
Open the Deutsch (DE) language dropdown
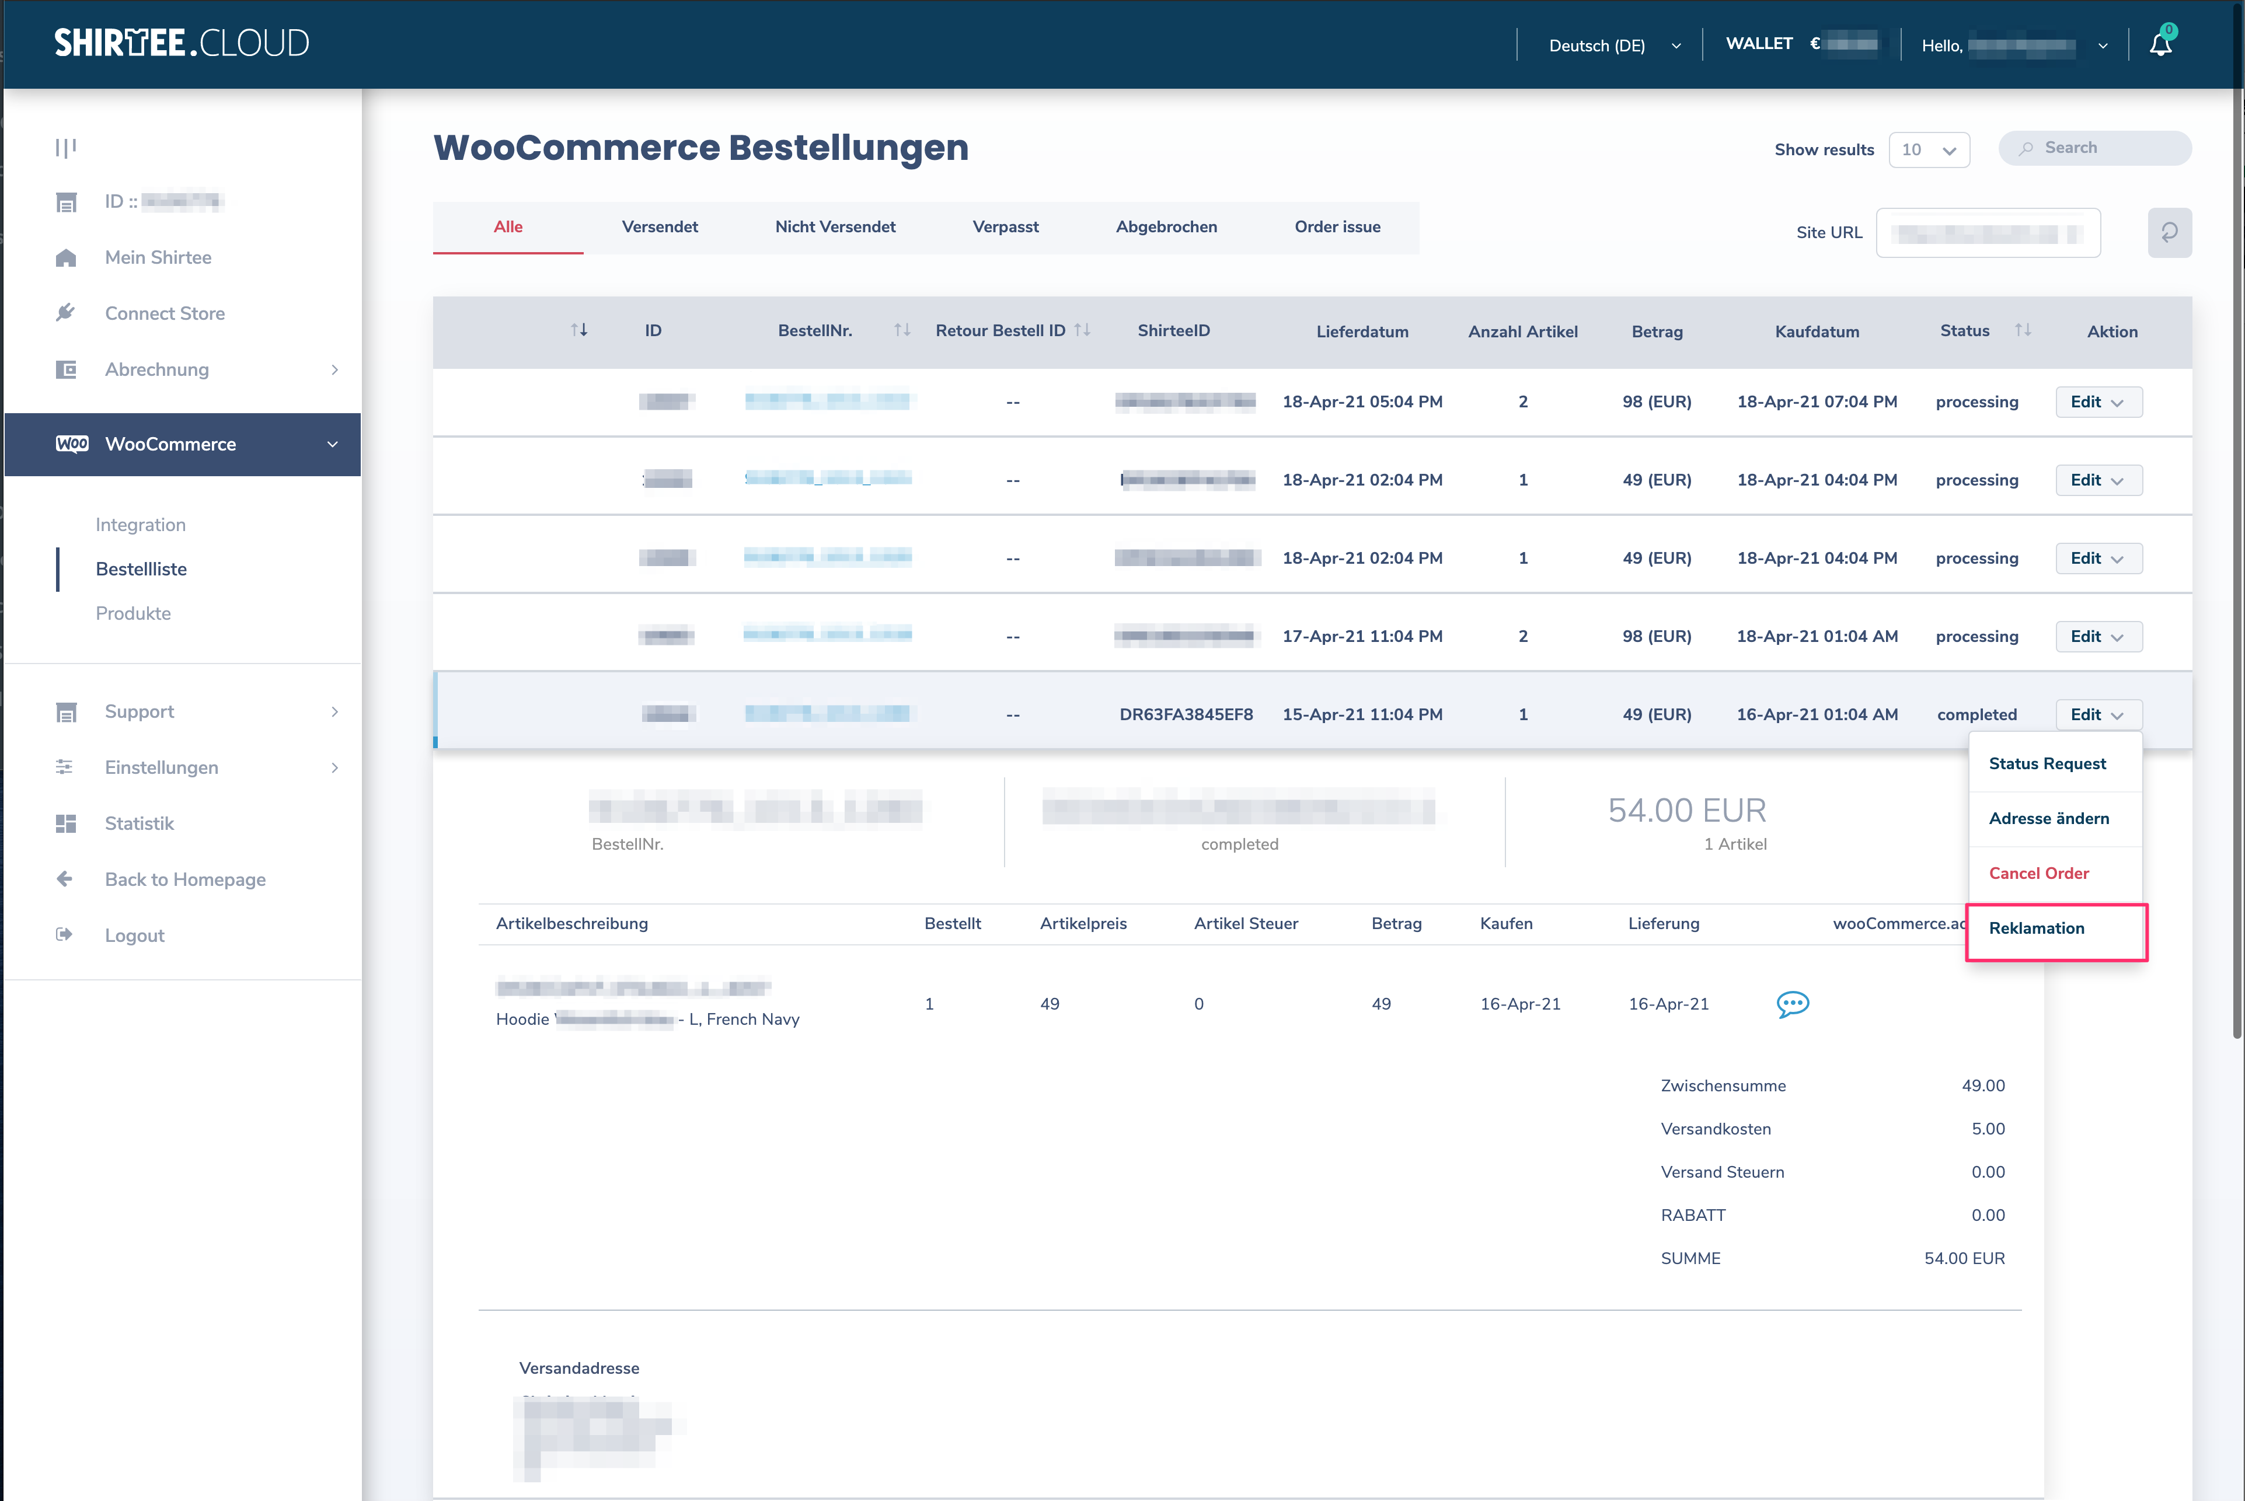tap(1614, 45)
